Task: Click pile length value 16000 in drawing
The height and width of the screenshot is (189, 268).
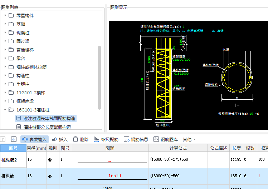Action: tap(142, 82)
